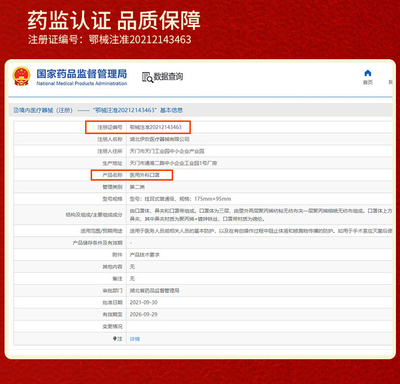
Task: Click the 产品技术要求 attachment entry
Action: point(145,254)
